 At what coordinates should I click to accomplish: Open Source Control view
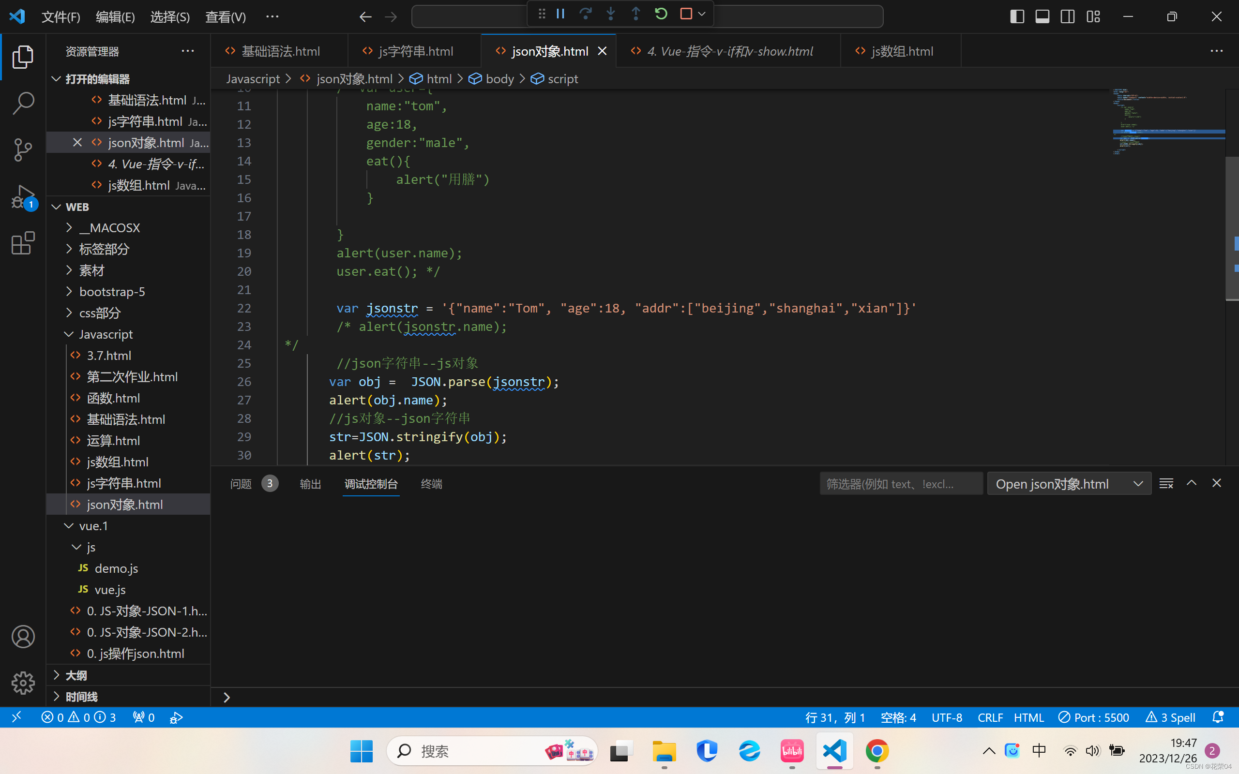click(x=23, y=149)
